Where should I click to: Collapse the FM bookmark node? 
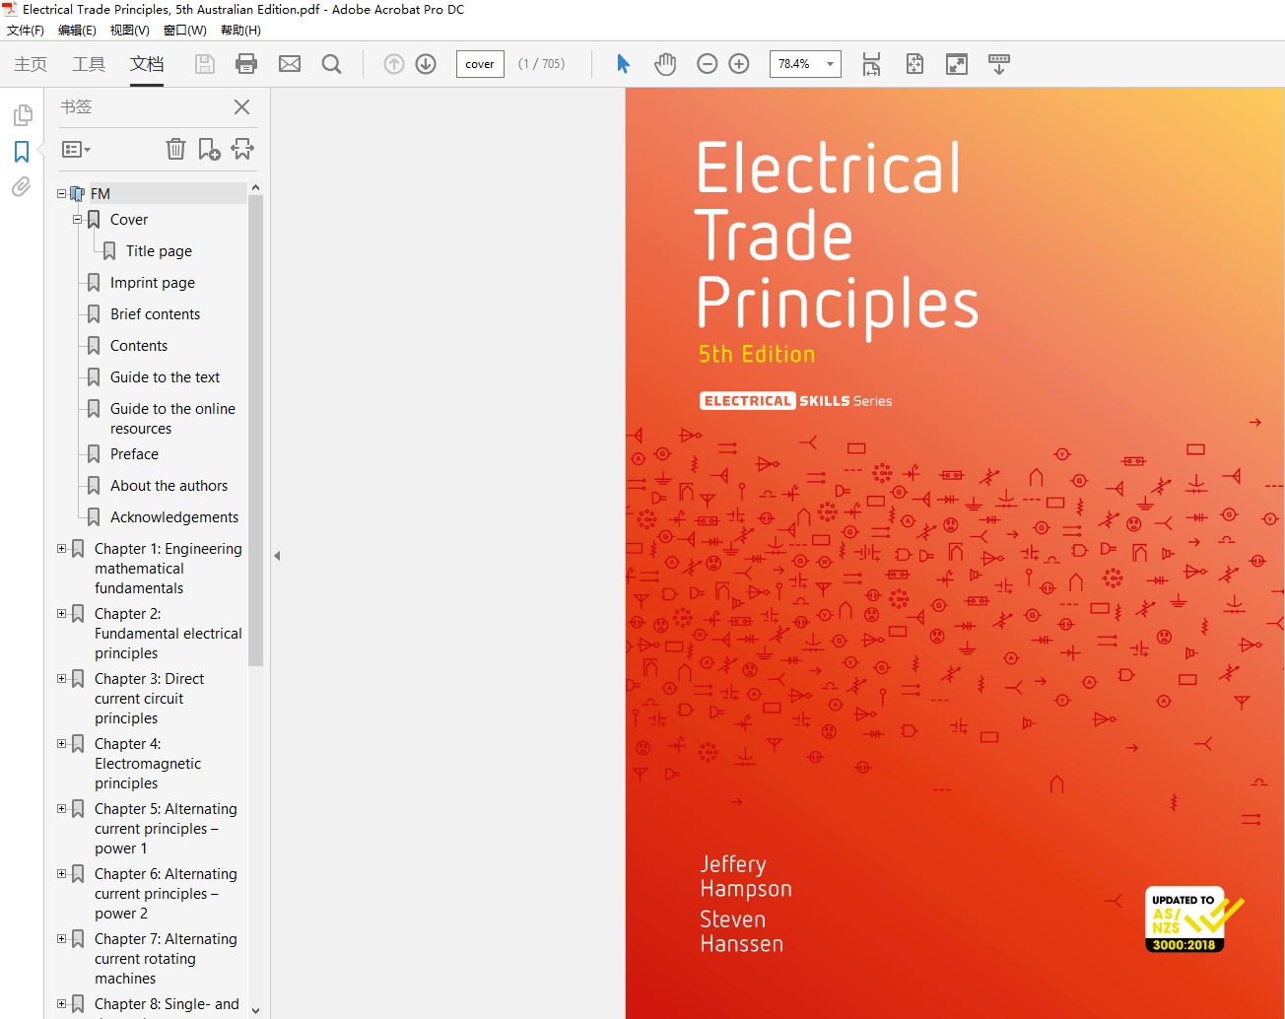click(61, 194)
